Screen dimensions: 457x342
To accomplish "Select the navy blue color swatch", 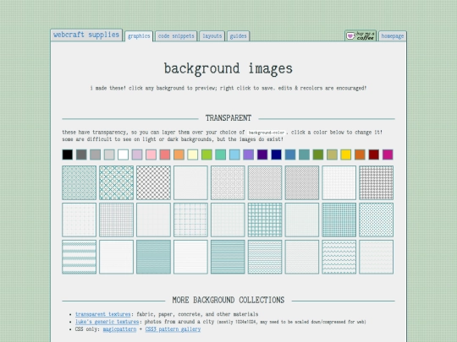I will [x=276, y=155].
